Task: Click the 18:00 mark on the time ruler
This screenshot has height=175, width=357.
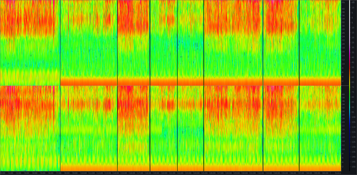Action: point(149,173)
